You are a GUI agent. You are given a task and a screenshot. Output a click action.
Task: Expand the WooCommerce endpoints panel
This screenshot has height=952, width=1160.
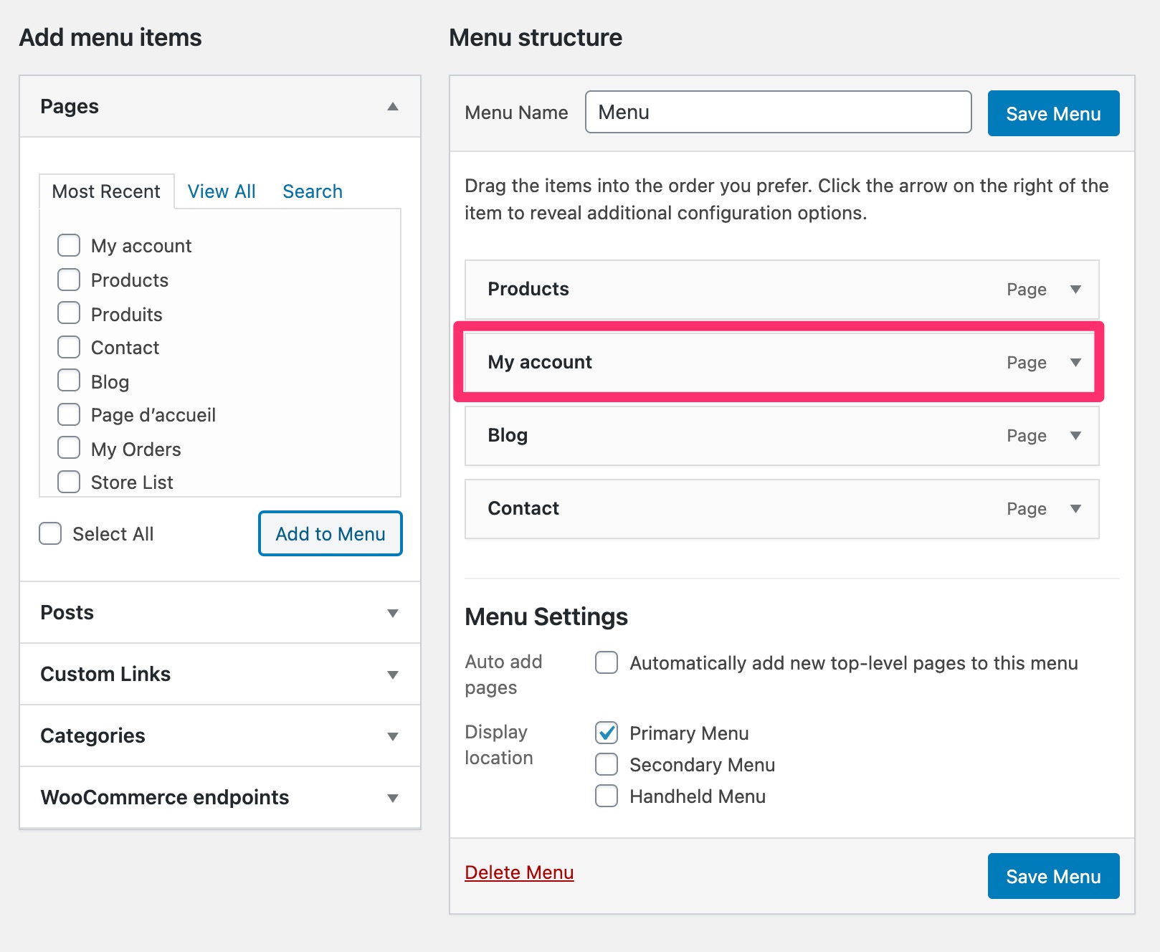393,798
